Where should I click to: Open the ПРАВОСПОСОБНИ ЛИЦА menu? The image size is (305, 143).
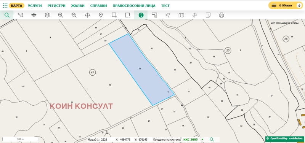pos(134,6)
